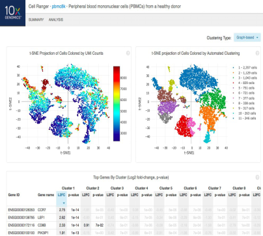
Task: Open help icon for UMI Counts plot
Action: pos(128,53)
